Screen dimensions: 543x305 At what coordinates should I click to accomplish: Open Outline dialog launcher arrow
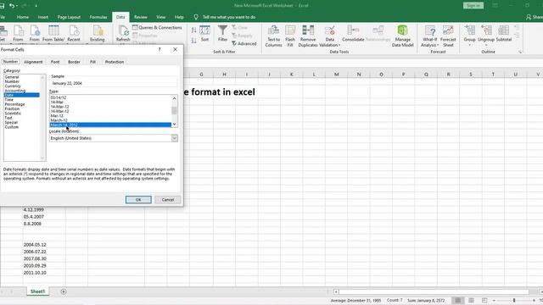(x=520, y=52)
